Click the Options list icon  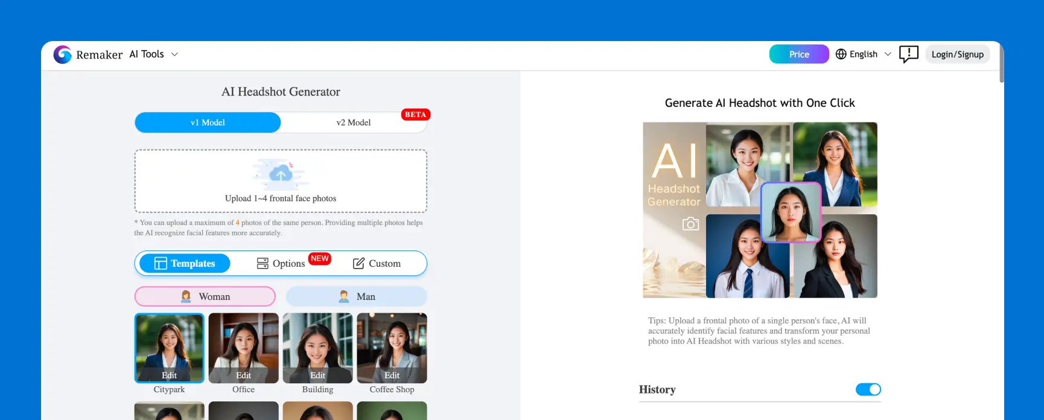pyautogui.click(x=263, y=263)
